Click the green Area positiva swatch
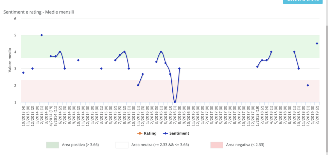This screenshot has height=155, width=328. tap(52, 145)
